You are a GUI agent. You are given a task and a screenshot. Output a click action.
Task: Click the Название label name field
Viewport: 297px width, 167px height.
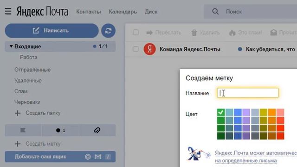(247, 93)
